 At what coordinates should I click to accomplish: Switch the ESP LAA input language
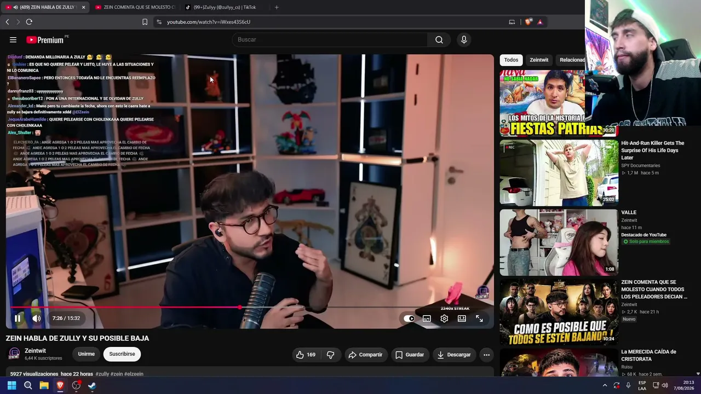pos(642,385)
